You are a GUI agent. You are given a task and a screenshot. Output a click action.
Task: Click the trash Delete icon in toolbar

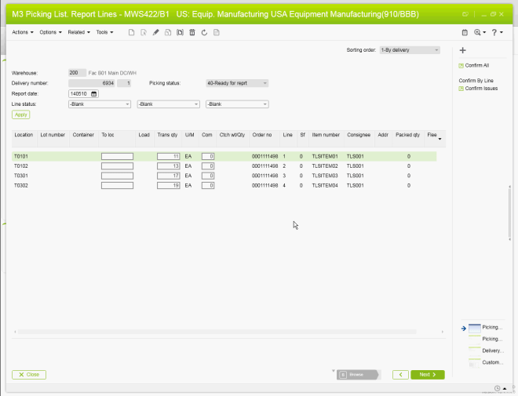pos(192,32)
